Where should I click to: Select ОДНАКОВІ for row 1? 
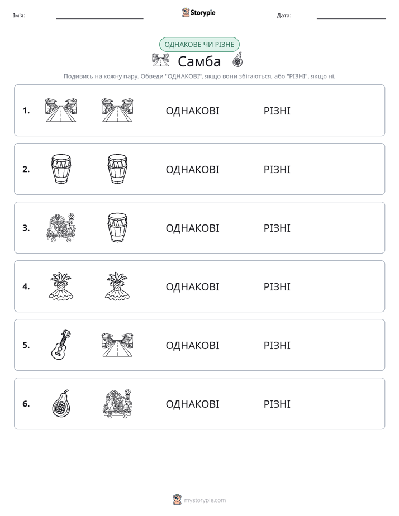(192, 111)
